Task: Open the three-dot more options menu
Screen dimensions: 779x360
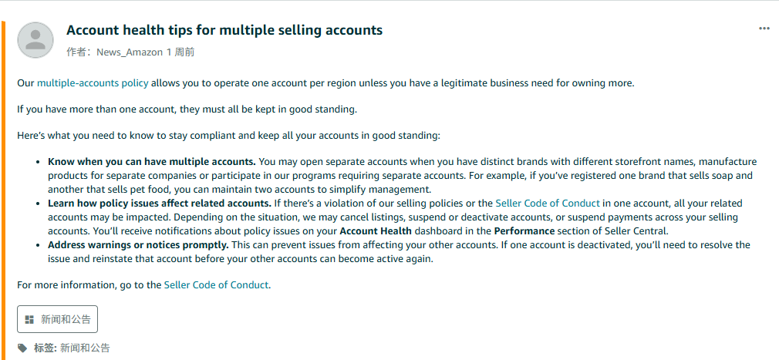Action: 764,29
